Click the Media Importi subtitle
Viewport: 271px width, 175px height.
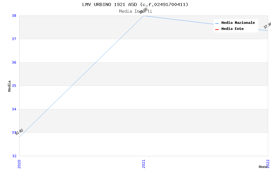tap(135, 11)
